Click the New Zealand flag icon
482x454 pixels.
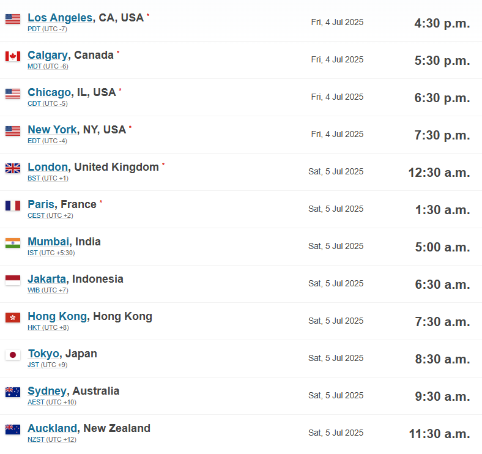tap(13, 430)
